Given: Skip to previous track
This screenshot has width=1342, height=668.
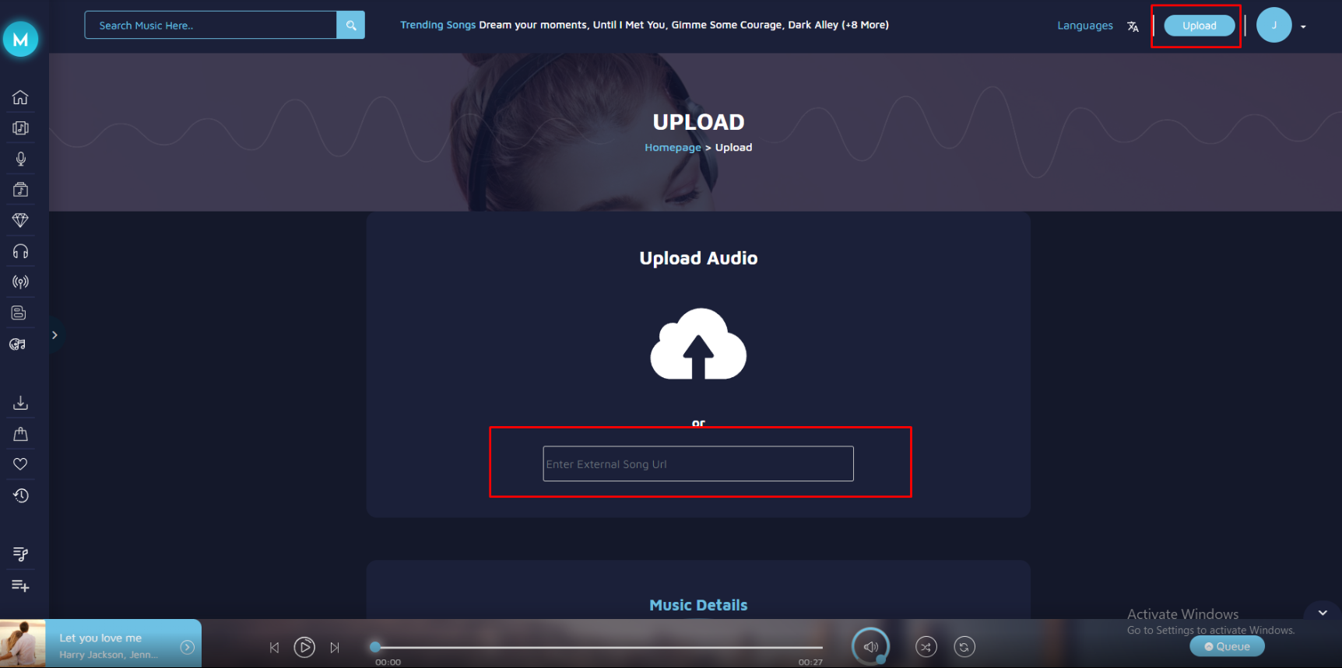Looking at the screenshot, I should pos(274,647).
